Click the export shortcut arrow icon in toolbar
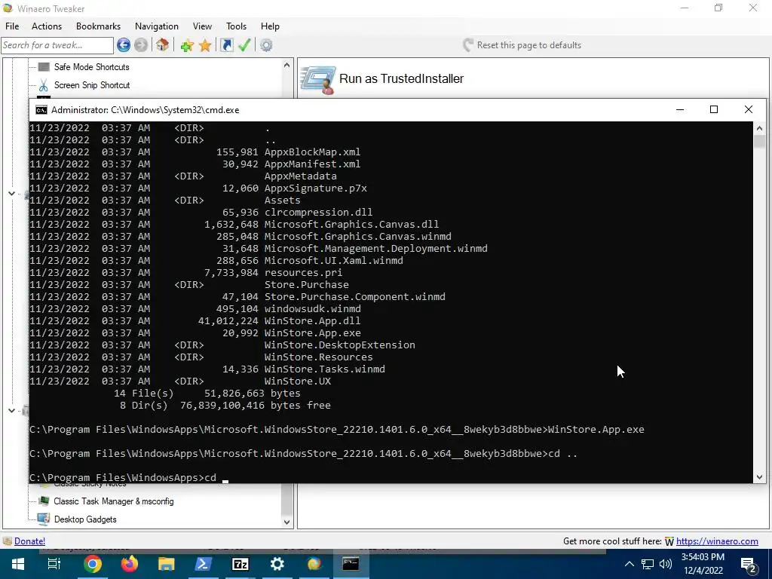The height and width of the screenshot is (579, 772). click(x=226, y=45)
